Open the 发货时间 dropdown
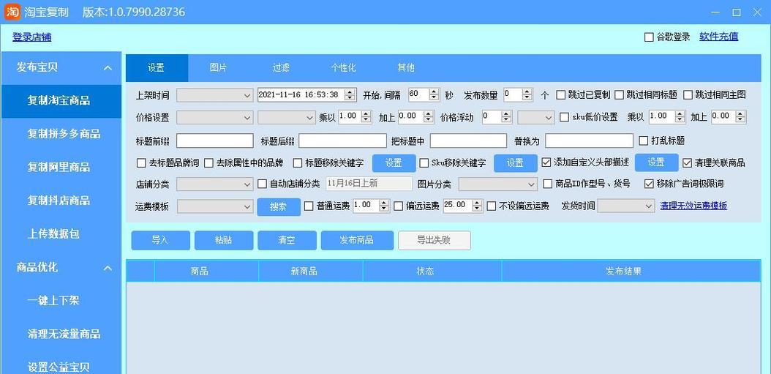Screen dimensions: 771x374 (626, 206)
